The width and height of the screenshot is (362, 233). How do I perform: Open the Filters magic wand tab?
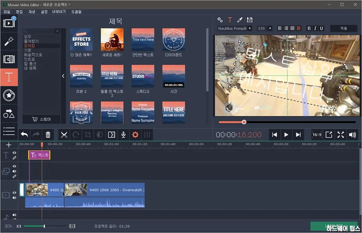tap(9, 41)
